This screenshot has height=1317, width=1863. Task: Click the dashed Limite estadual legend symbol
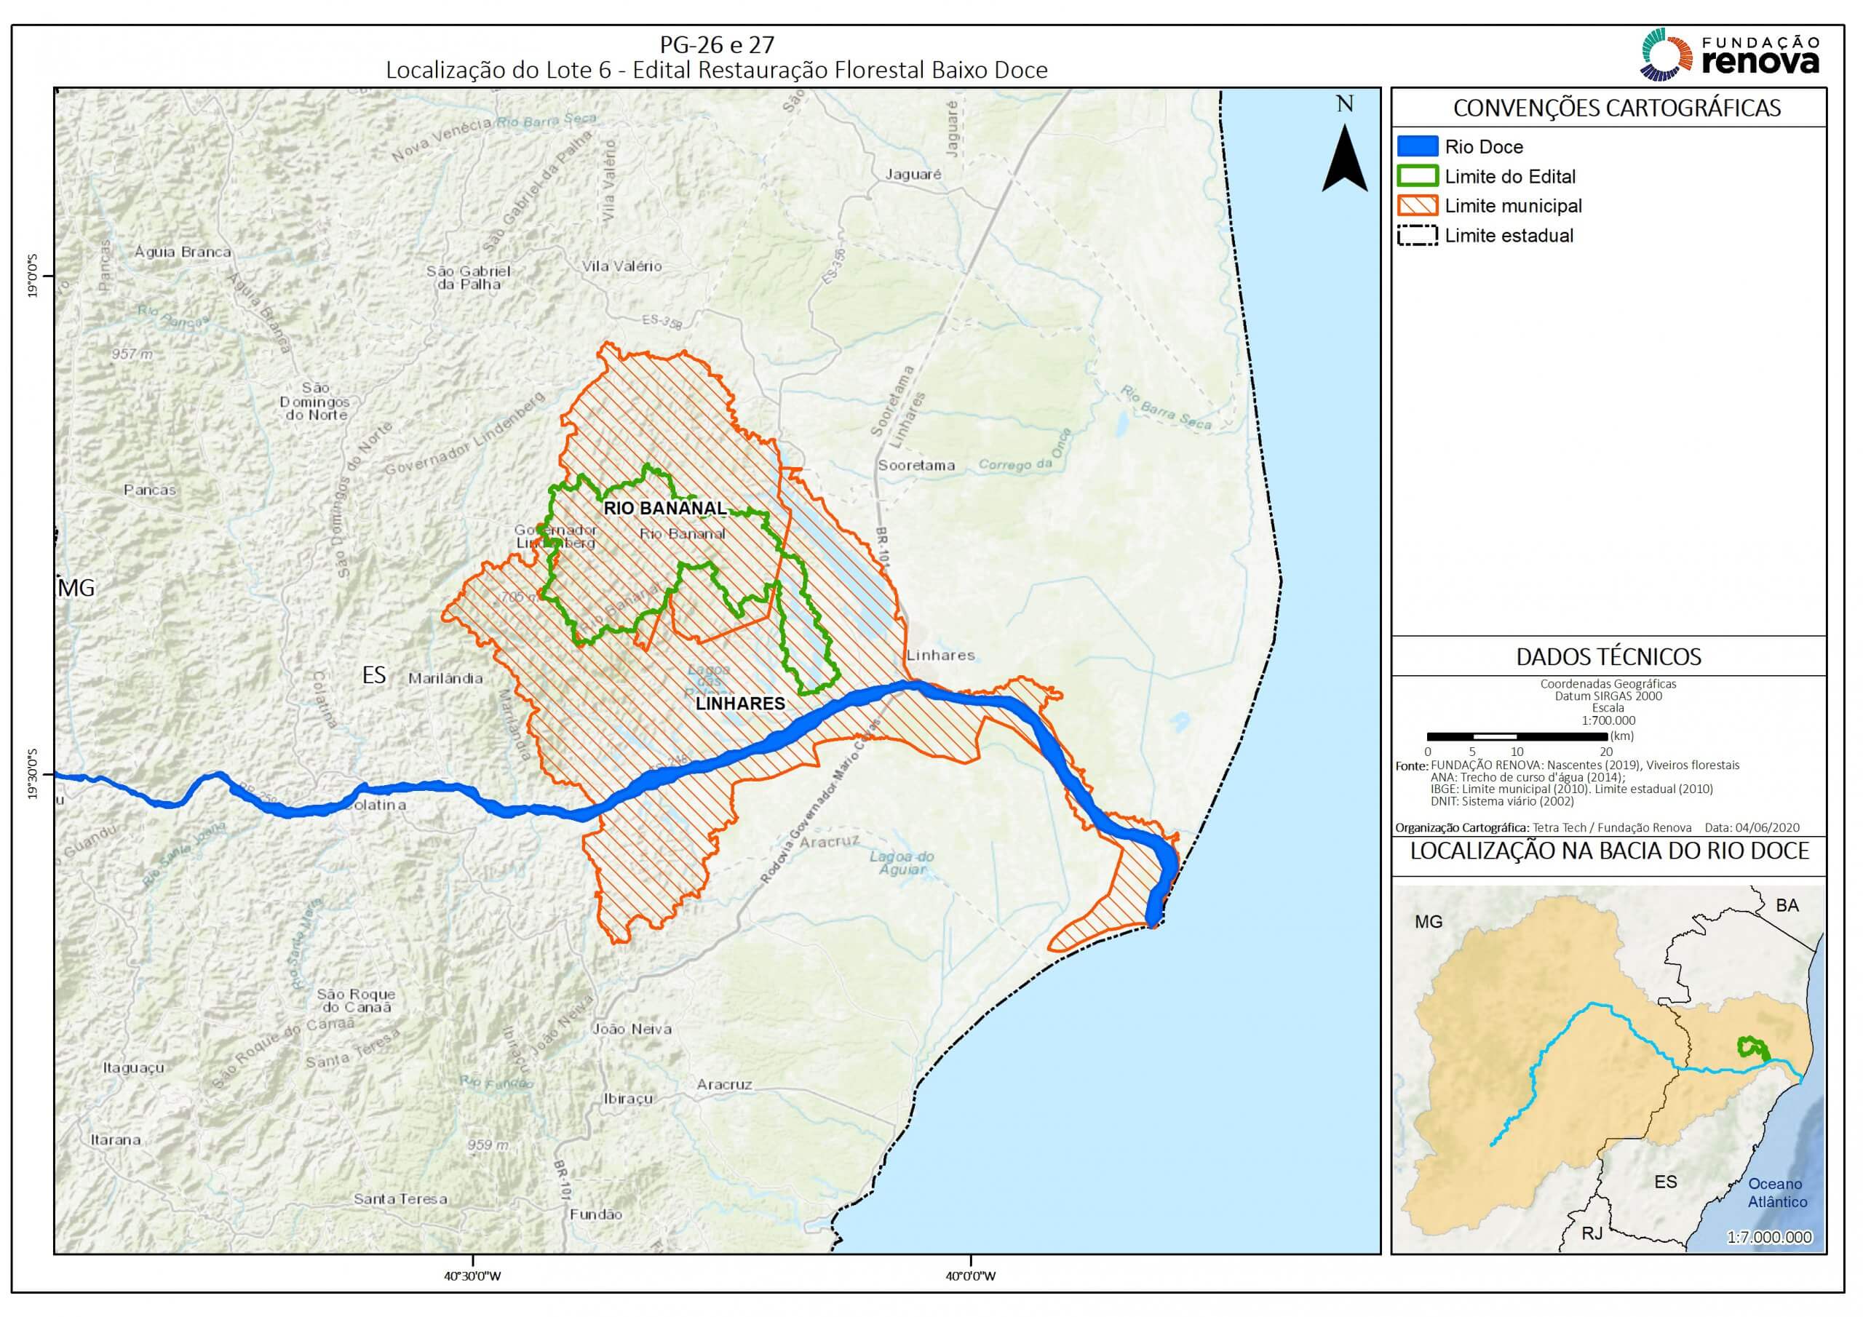click(1417, 236)
